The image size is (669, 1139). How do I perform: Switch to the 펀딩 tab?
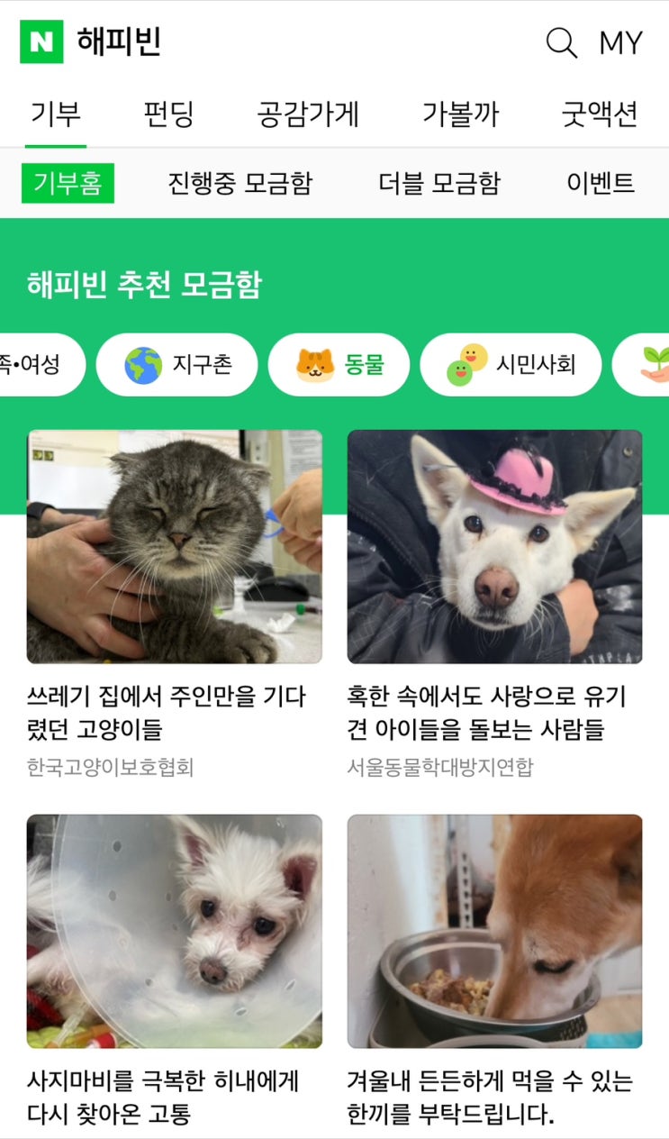point(168,114)
